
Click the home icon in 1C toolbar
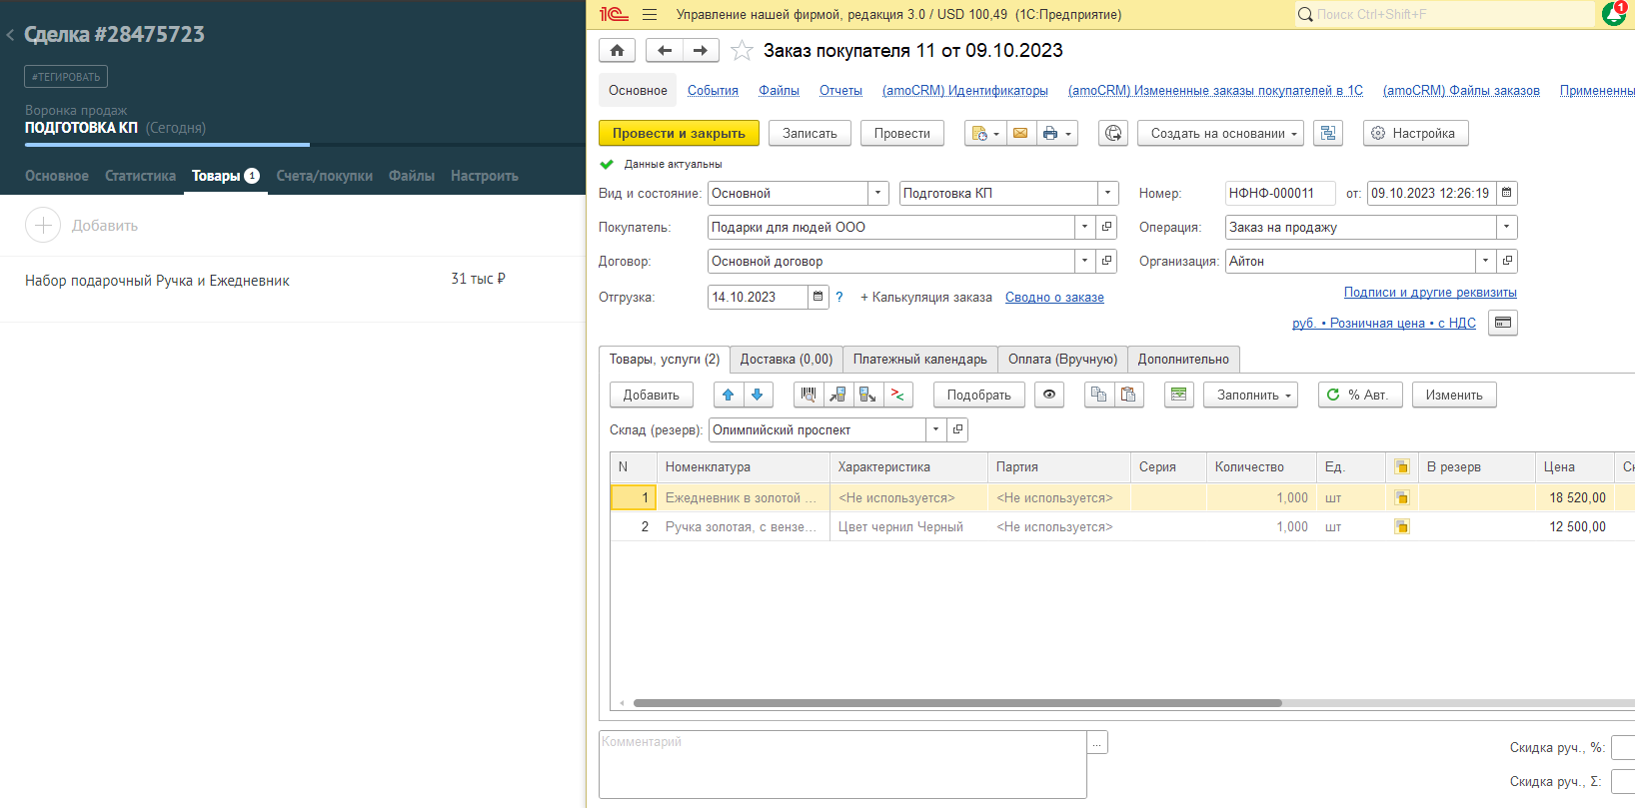617,51
